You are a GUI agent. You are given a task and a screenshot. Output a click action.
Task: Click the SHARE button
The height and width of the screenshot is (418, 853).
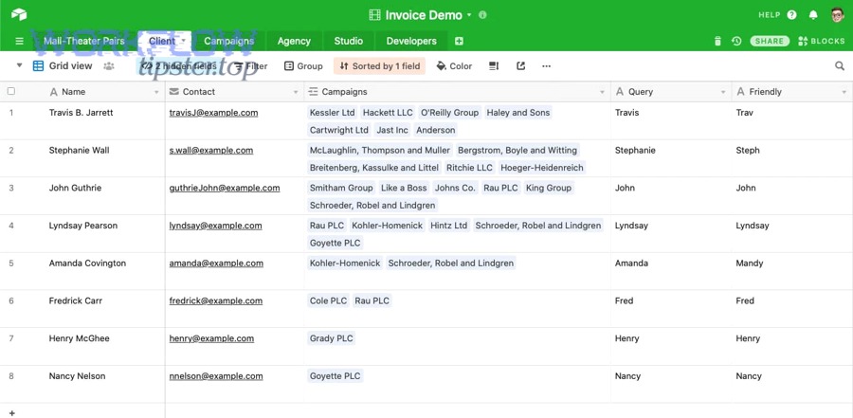click(x=770, y=41)
